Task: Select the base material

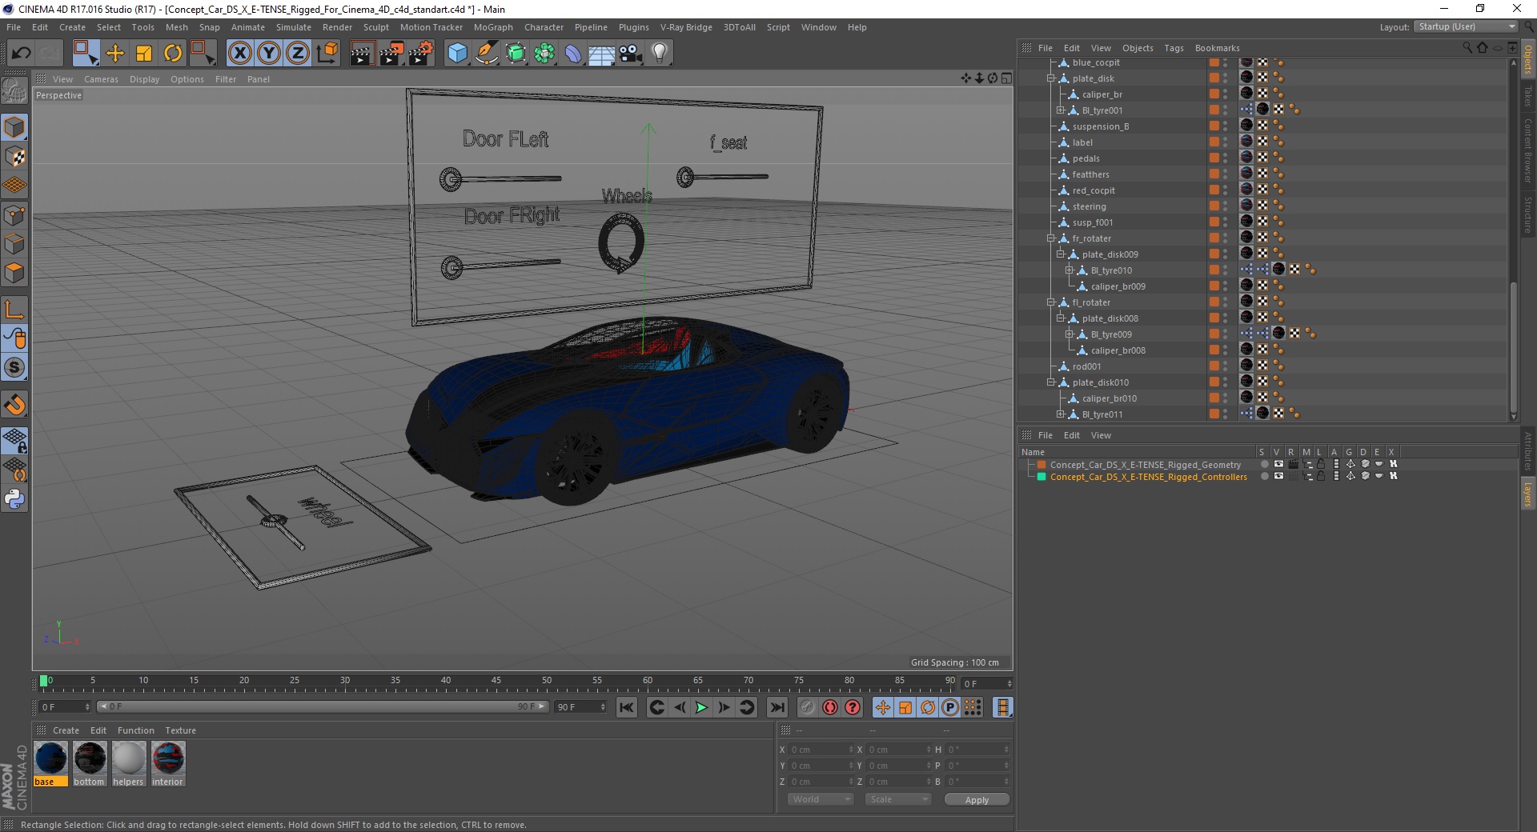Action: pyautogui.click(x=51, y=764)
